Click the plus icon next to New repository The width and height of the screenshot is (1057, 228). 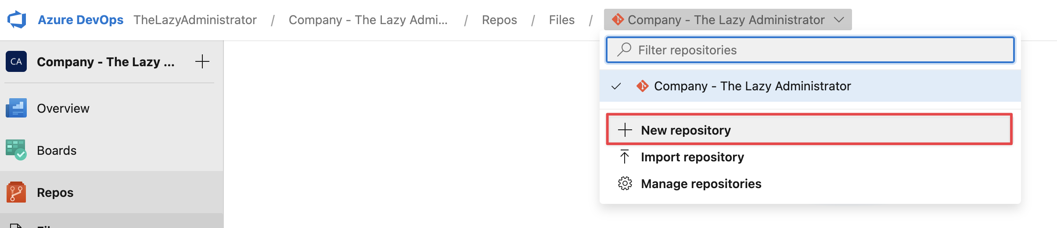point(625,130)
